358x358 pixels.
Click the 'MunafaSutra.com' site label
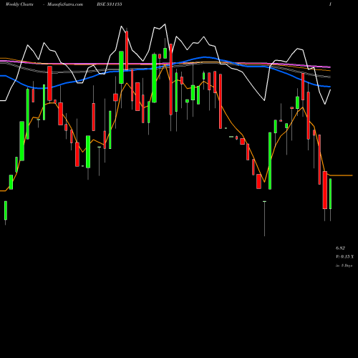65,4
